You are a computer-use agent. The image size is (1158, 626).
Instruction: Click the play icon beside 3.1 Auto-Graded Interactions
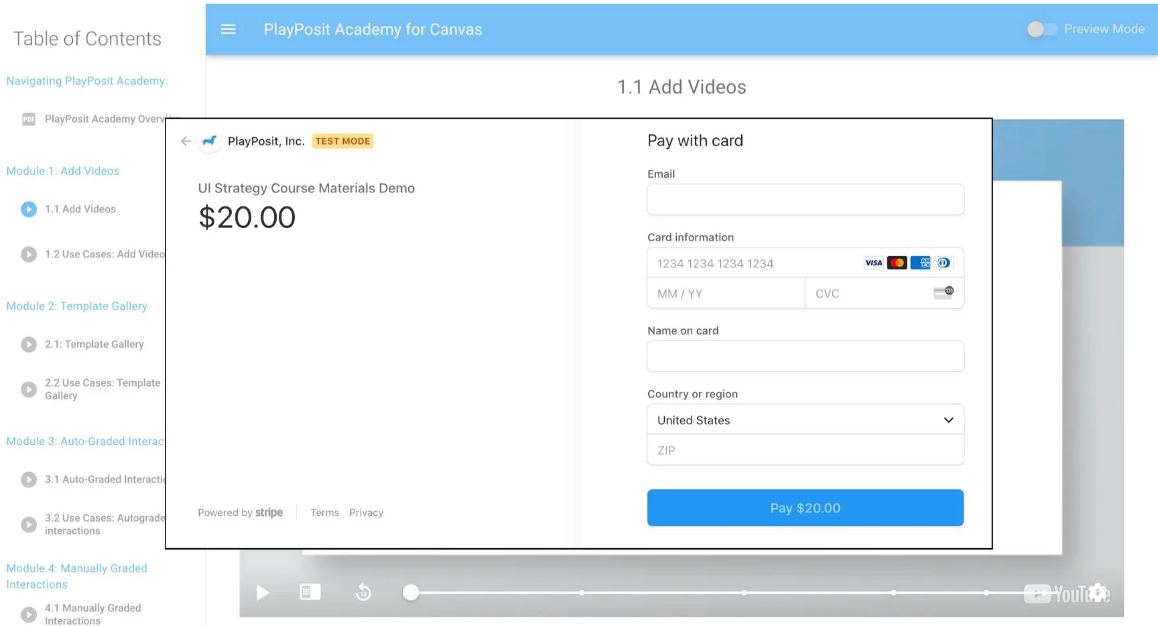28,479
